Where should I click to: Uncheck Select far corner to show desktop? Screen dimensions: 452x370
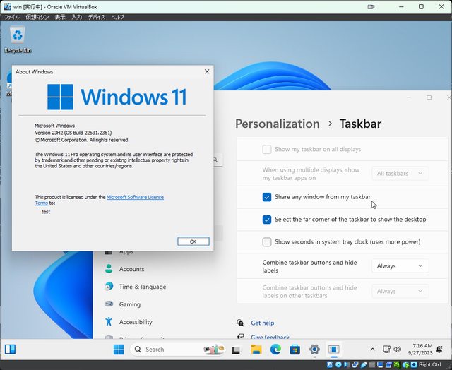click(x=267, y=220)
